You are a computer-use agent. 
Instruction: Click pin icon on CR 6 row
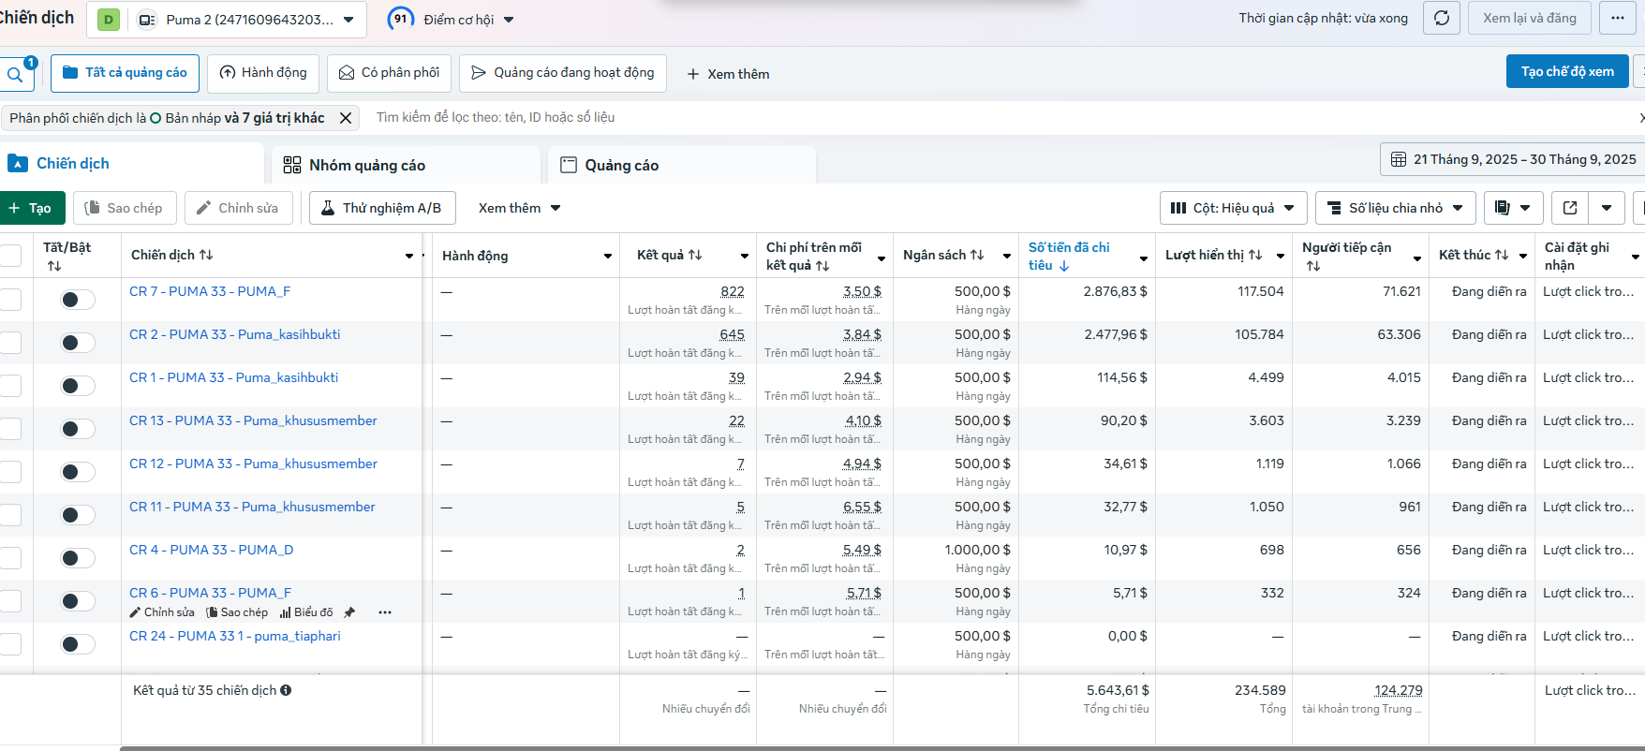pos(349,612)
